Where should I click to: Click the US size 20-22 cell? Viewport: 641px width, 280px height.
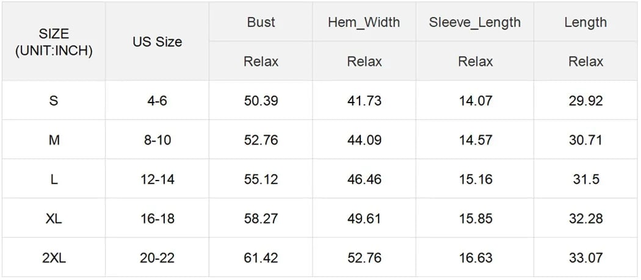pos(157,258)
